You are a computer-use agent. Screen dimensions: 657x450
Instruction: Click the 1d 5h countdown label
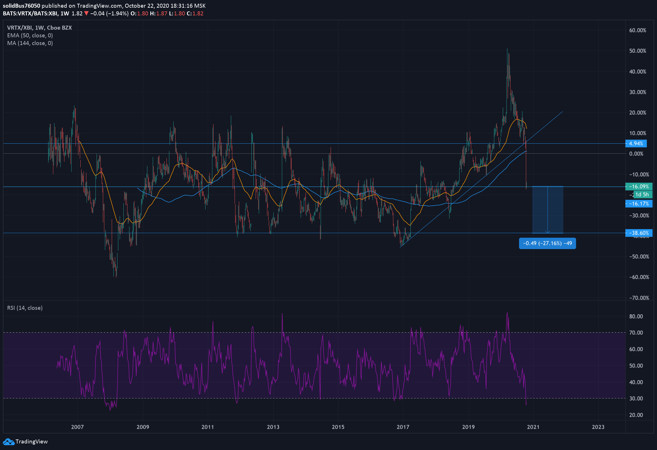(x=643, y=194)
